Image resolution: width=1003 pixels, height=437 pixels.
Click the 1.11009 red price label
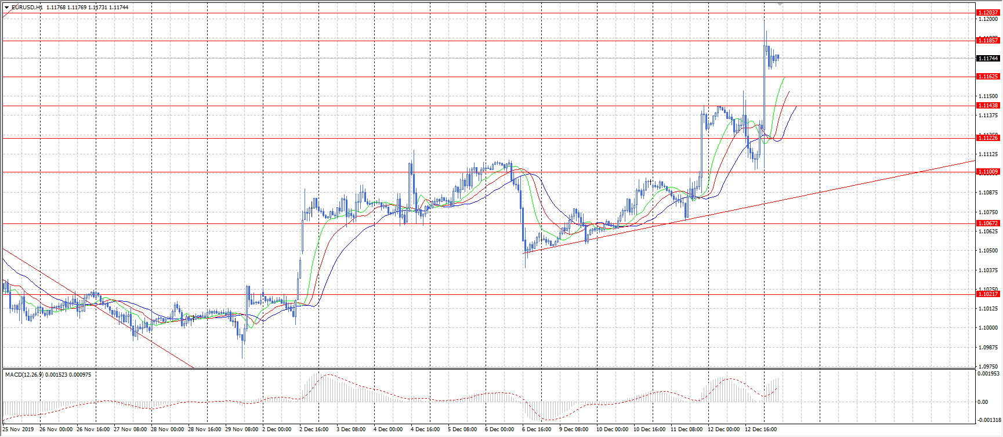coord(988,172)
